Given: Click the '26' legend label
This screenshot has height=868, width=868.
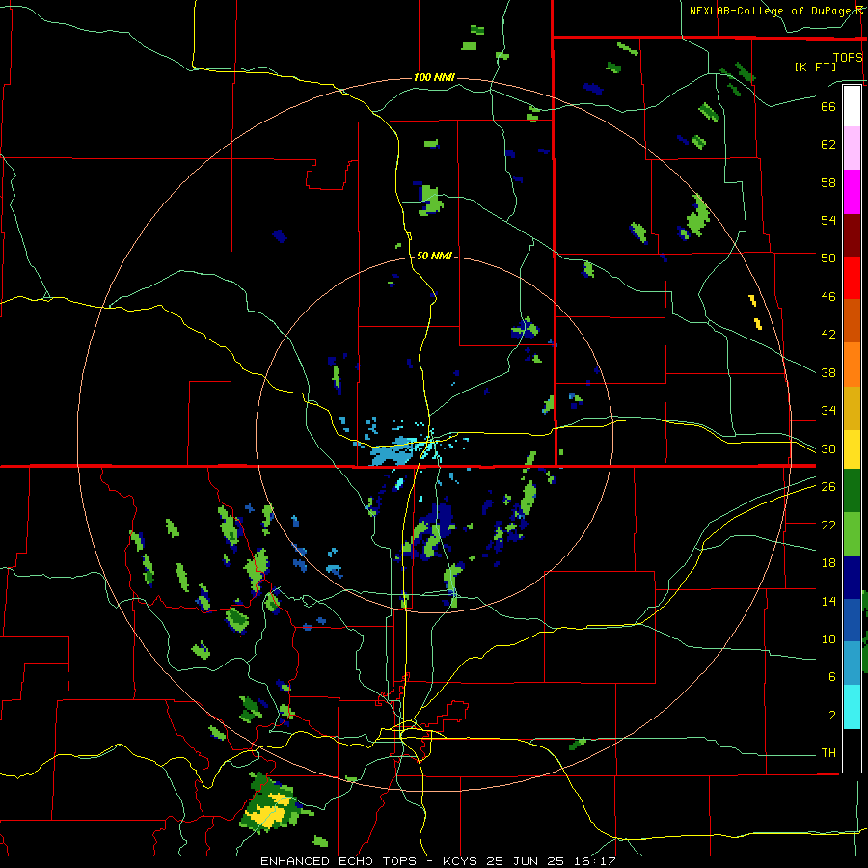Looking at the screenshot, I should click(x=828, y=487).
